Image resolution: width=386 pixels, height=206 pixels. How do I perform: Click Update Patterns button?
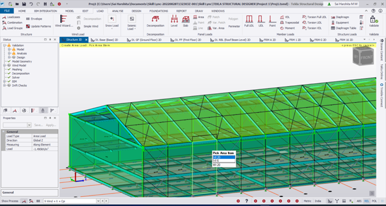click(x=39, y=26)
